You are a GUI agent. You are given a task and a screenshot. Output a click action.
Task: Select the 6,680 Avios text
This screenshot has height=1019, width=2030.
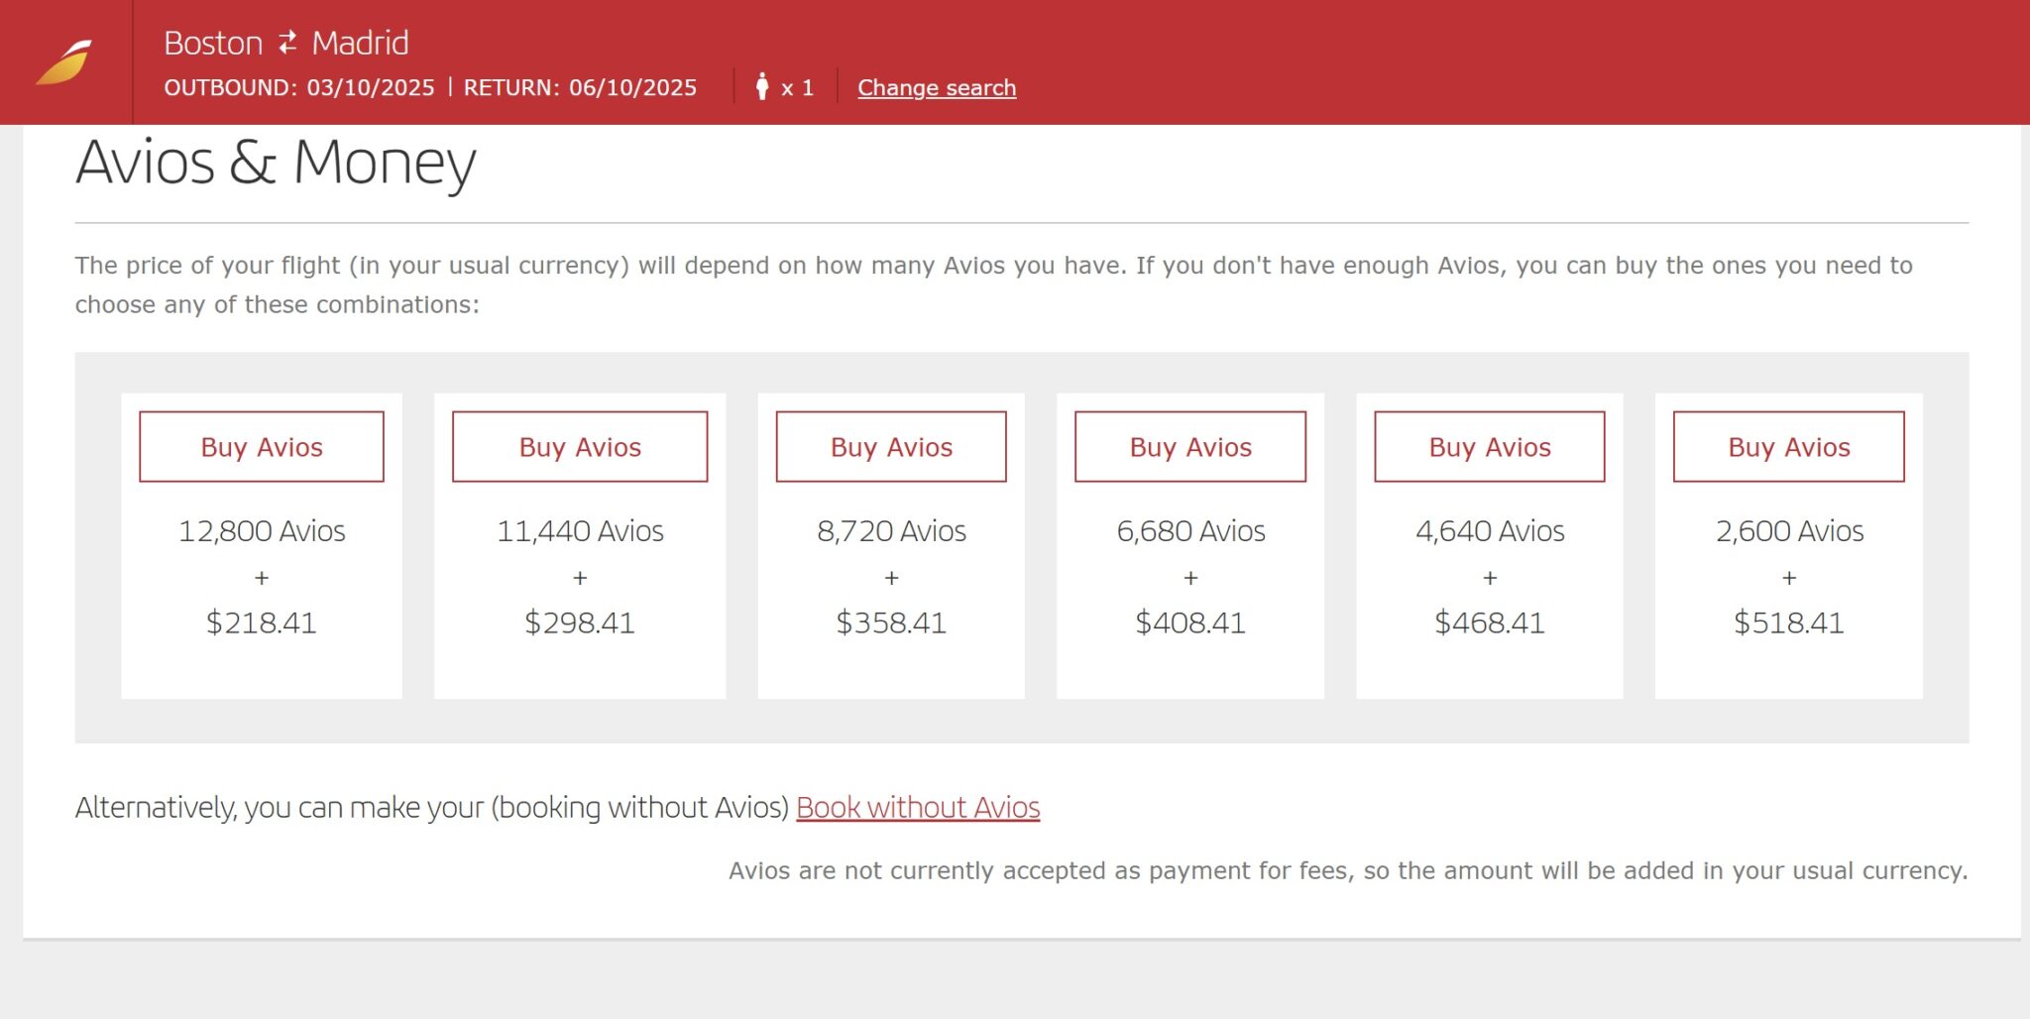[x=1190, y=531]
